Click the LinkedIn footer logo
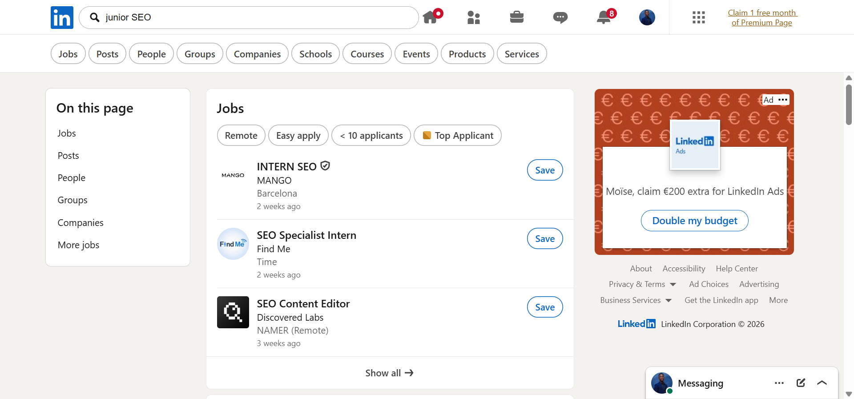This screenshot has width=854, height=399. pos(636,324)
